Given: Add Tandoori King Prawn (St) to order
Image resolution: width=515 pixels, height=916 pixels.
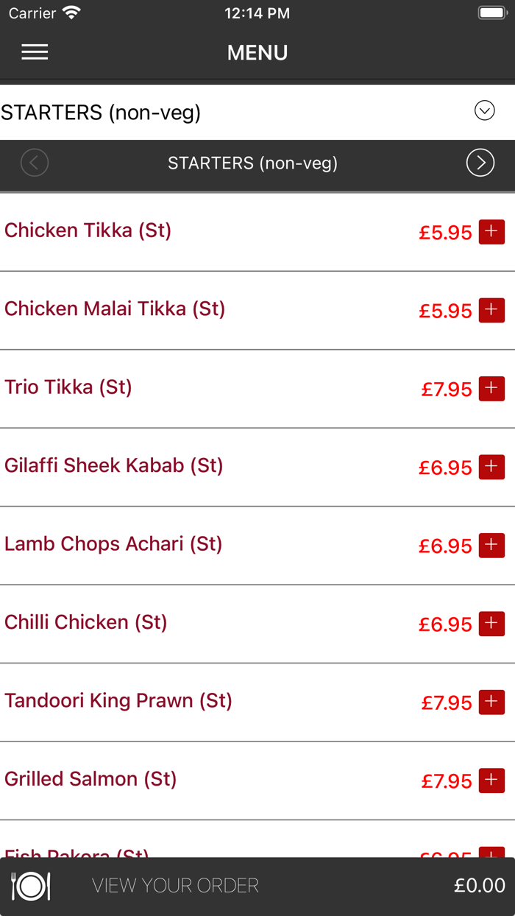Looking at the screenshot, I should (491, 702).
